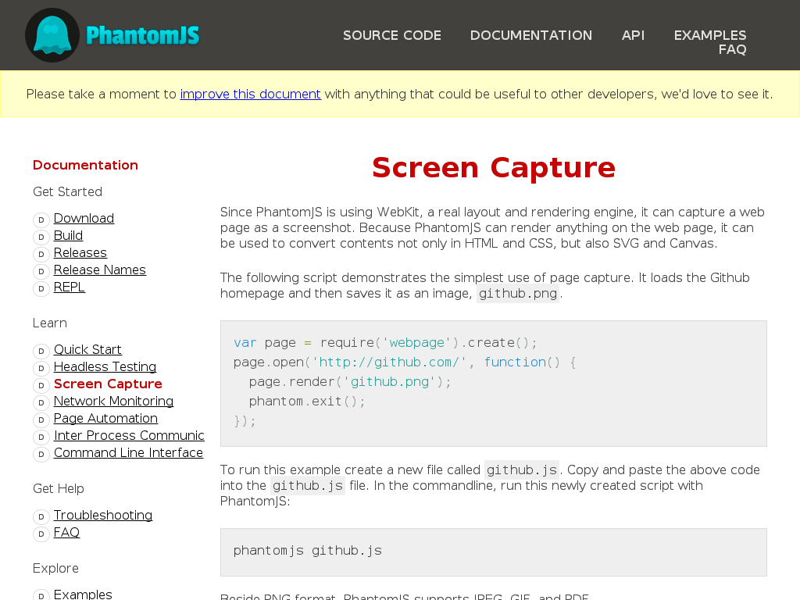Open the Troubleshooting link
Viewport: 800px width, 600px height.
[x=103, y=516]
